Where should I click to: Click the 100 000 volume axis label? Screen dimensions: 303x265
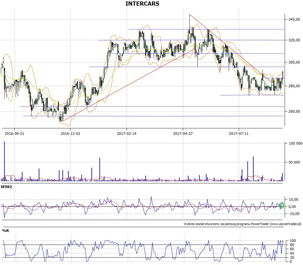(295, 143)
